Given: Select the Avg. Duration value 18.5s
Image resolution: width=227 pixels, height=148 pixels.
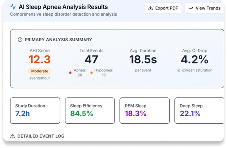Looking at the screenshot, I should 143,60.
